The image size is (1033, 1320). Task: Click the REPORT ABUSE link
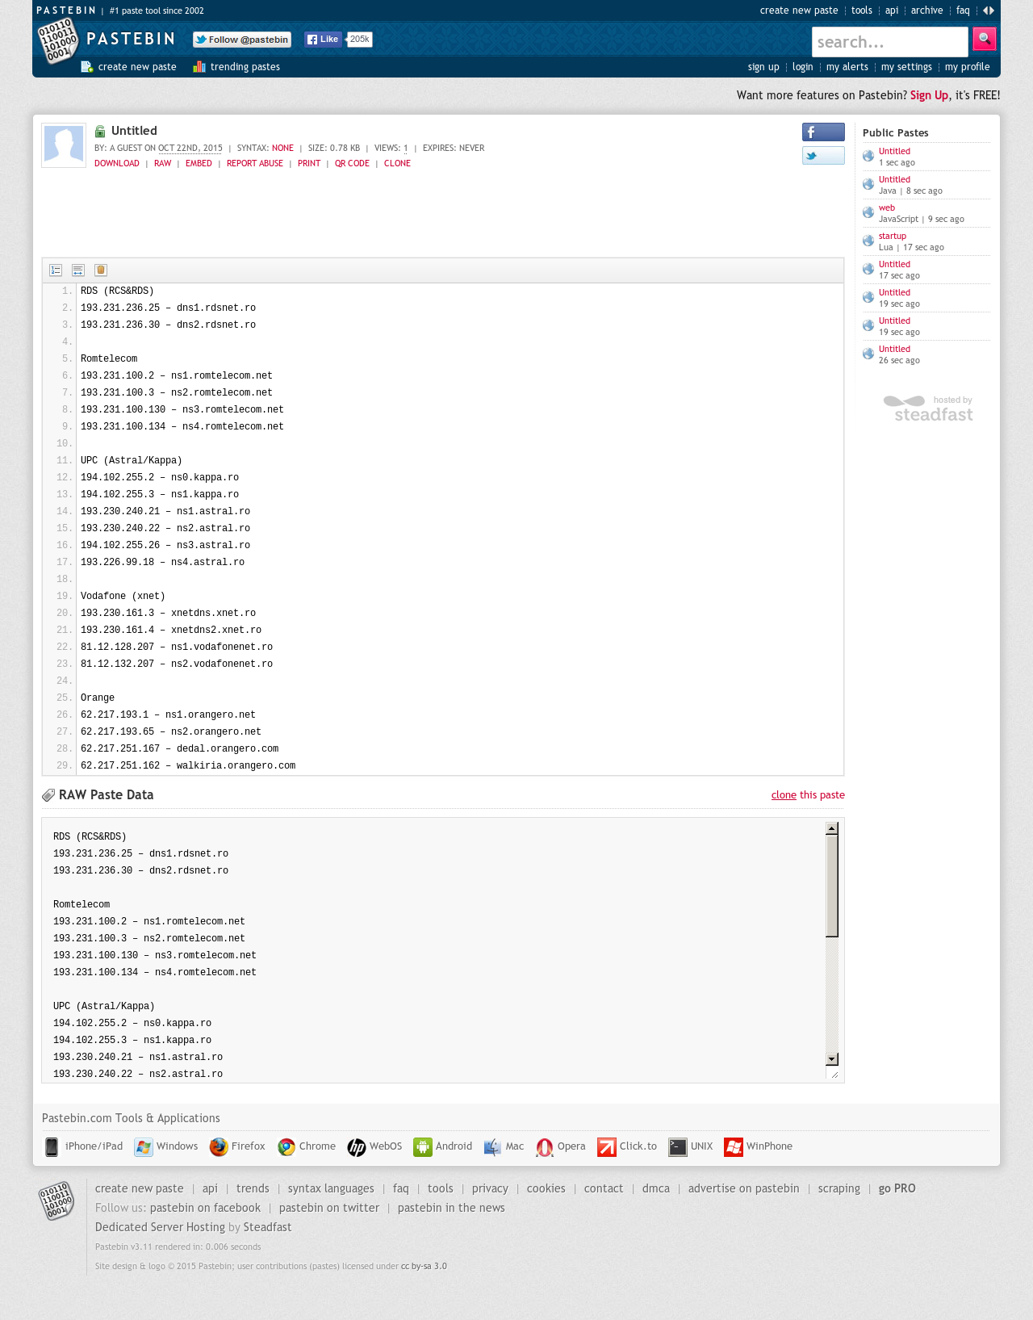(255, 163)
